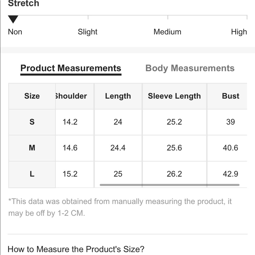This screenshot has height=255, width=255.
Task: Click the 25.6 sleeve length value for size M
Action: (x=174, y=148)
